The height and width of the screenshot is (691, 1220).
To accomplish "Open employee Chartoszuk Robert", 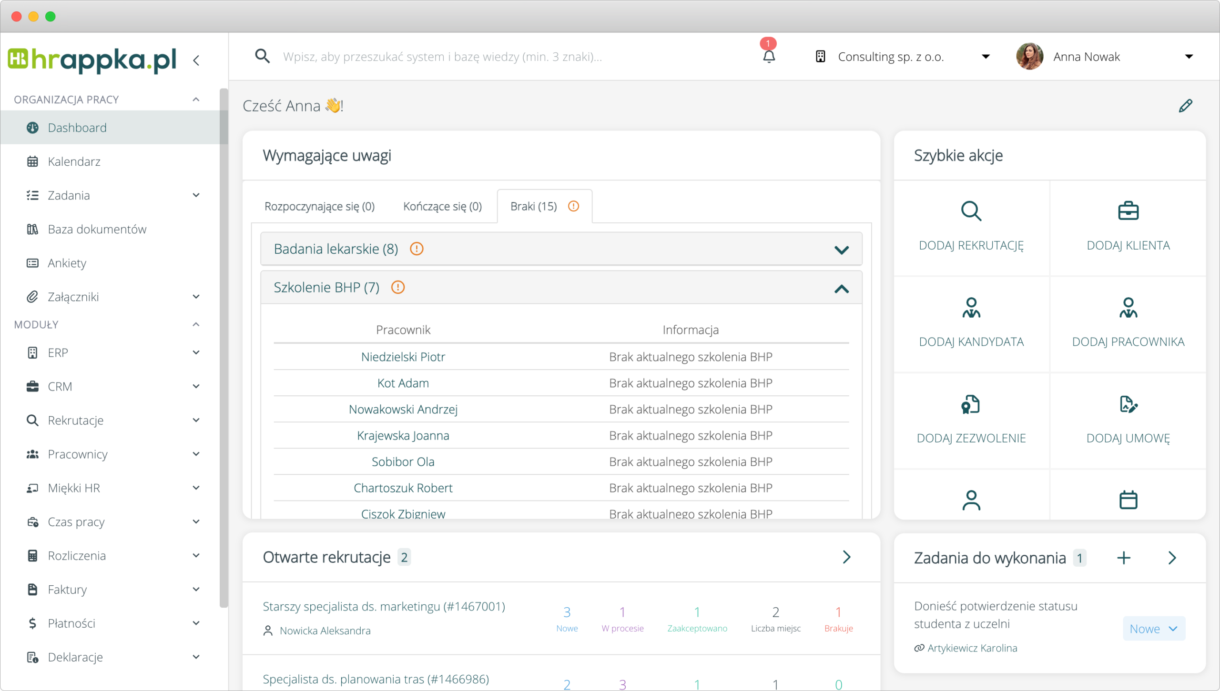I will pos(403,488).
